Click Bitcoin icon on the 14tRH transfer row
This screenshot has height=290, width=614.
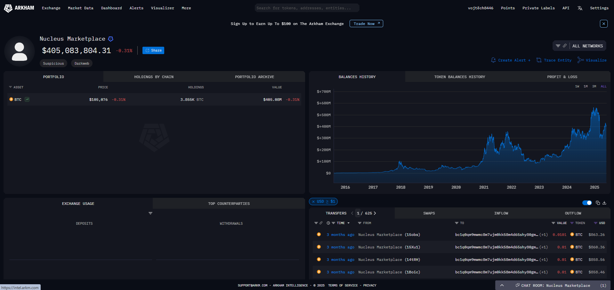(x=319, y=259)
